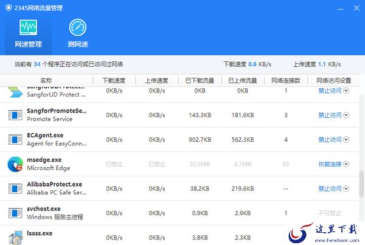The width and height of the screenshot is (365, 245).
Task: Click the 38.2KB downloaded traffic value
Action: tap(200, 188)
